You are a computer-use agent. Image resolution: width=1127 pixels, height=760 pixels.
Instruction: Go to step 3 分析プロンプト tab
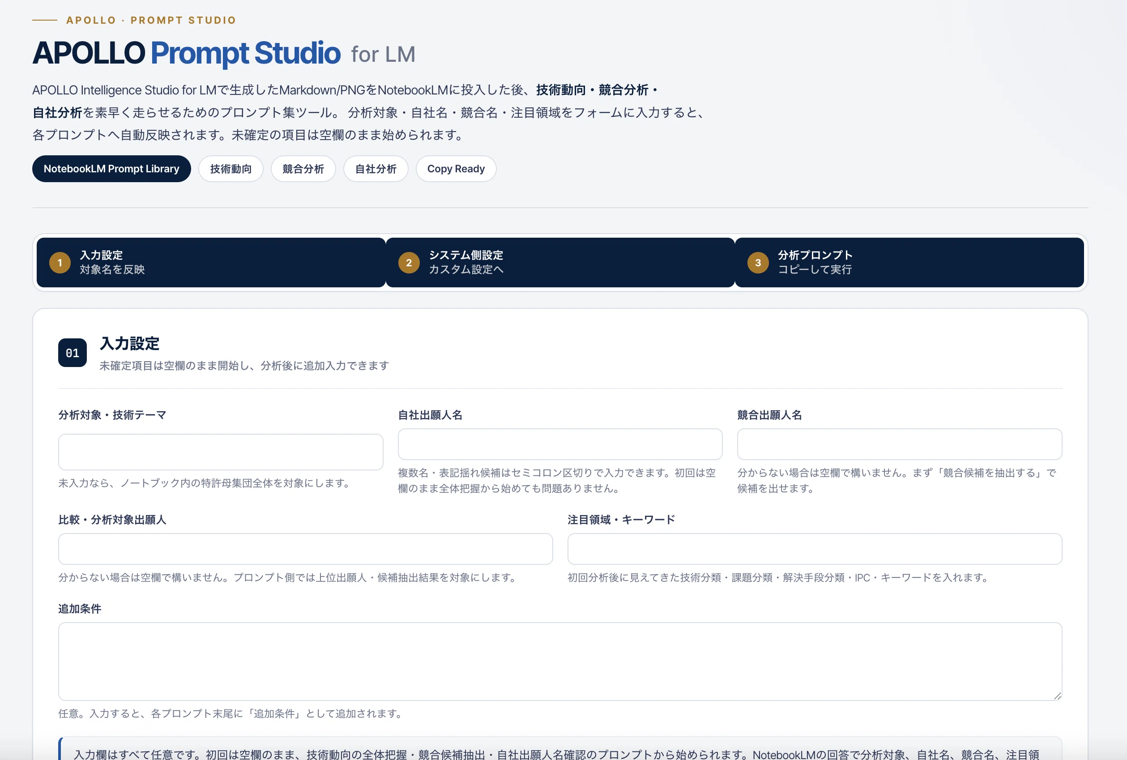[x=909, y=262]
